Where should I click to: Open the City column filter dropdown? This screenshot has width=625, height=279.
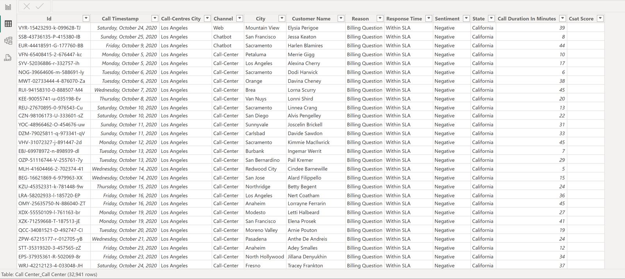[x=282, y=18]
